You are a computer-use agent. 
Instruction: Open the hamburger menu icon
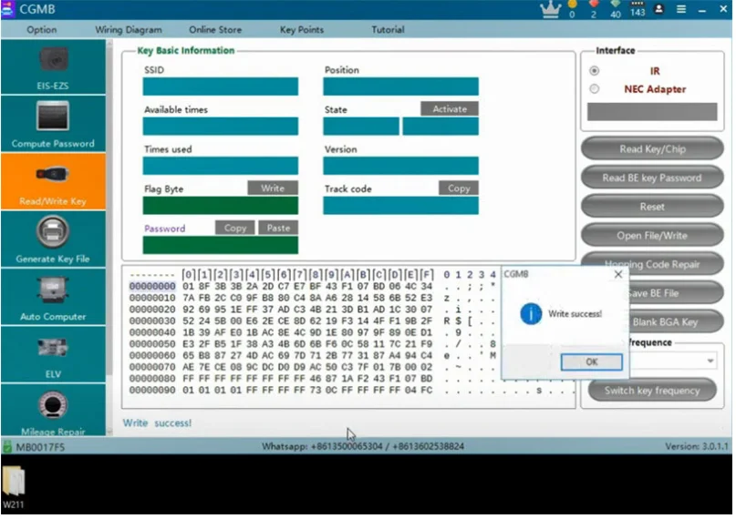coord(681,9)
